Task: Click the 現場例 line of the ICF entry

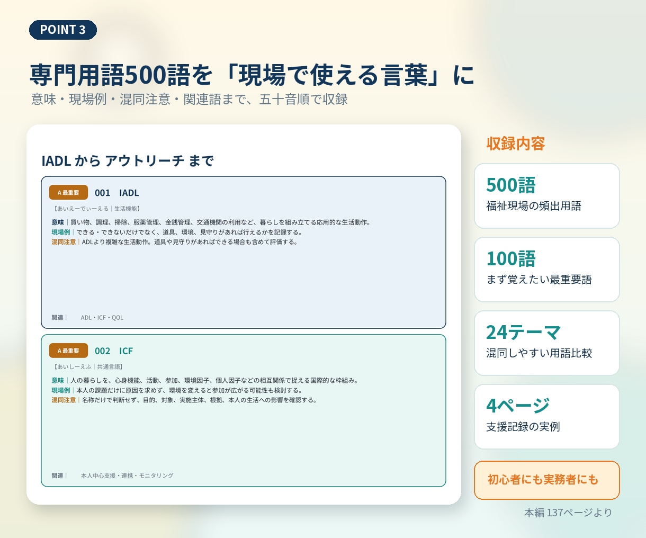Action: click(177, 390)
